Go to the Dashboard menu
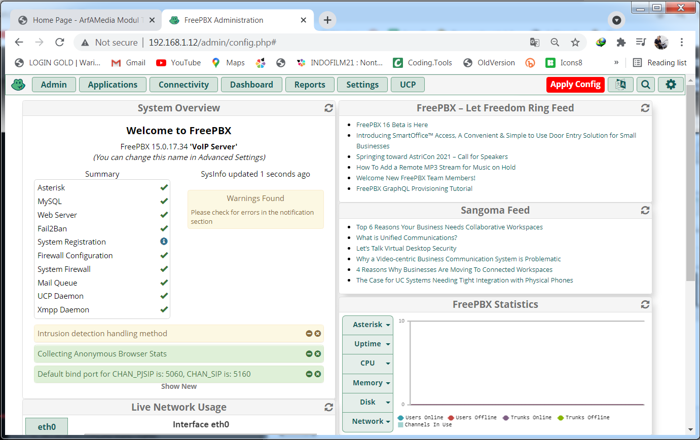Viewport: 700px width, 440px height. point(251,85)
